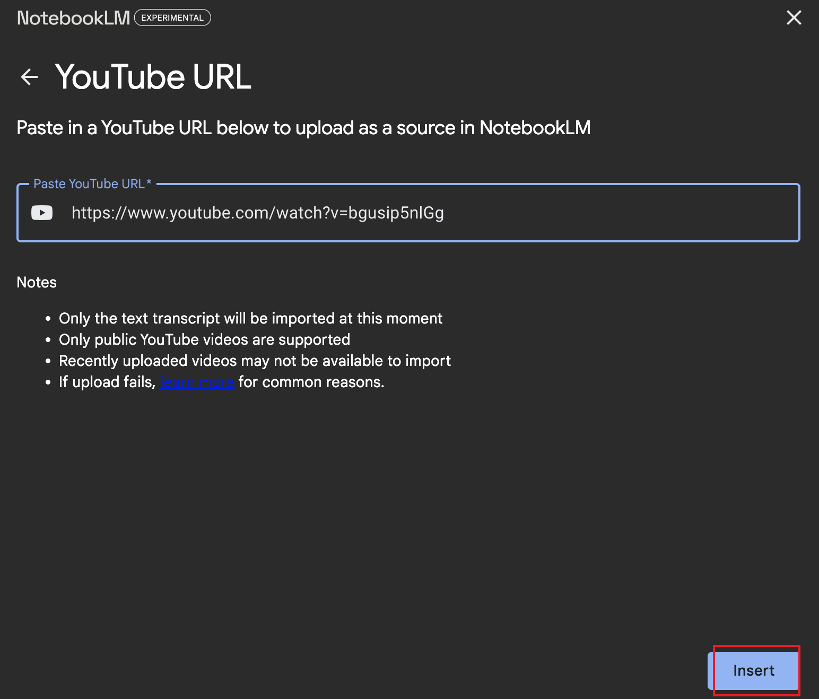This screenshot has width=819, height=699.
Task: Click note 'Only the text transcript will be imported'
Action: coord(250,318)
